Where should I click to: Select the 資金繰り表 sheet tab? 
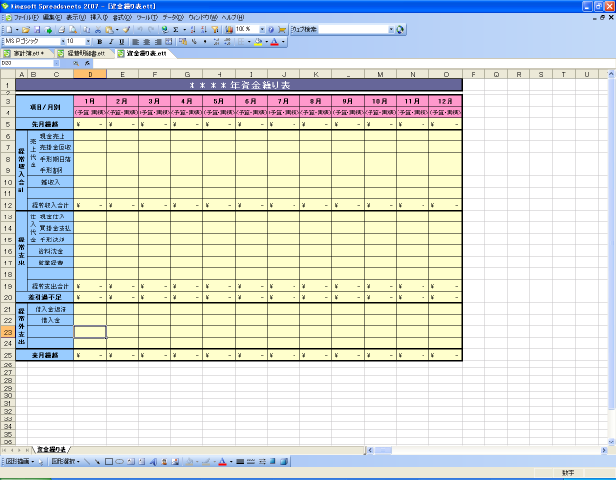point(51,450)
